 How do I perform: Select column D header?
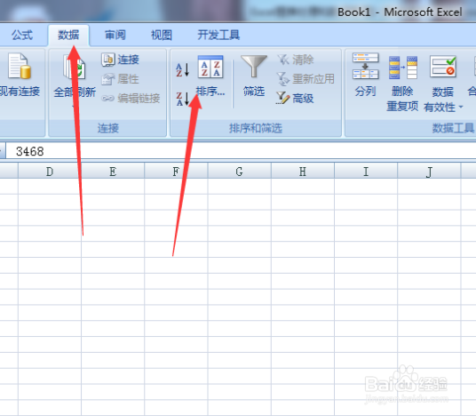(50, 172)
